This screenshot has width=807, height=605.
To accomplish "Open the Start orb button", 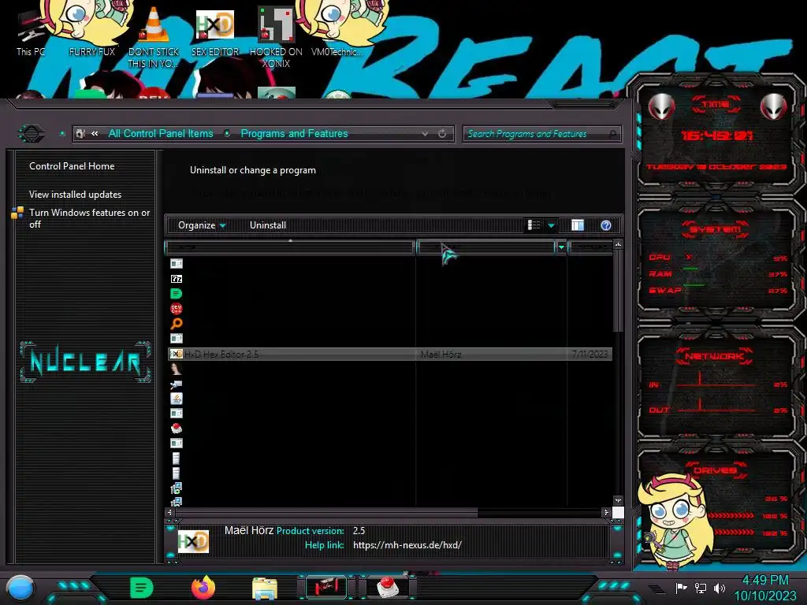I will click(x=20, y=588).
